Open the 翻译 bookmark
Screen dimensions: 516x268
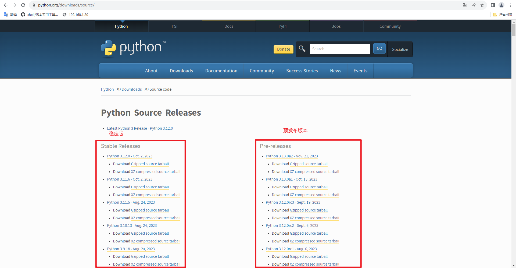click(x=10, y=15)
